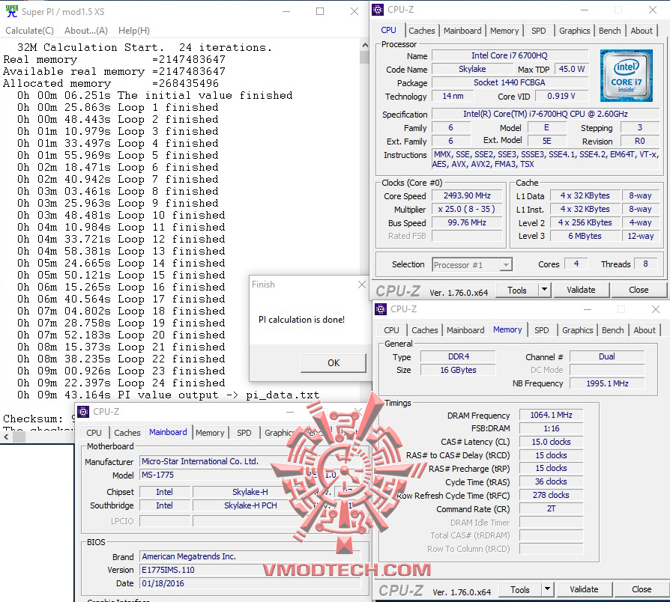The height and width of the screenshot is (602, 670).
Task: Click the NB Frequency 1995.1 MHz value
Action: [607, 384]
